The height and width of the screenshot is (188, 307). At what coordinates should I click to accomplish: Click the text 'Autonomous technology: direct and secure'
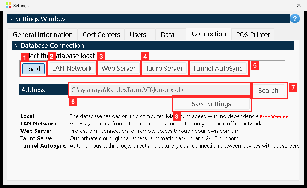coord(122,146)
